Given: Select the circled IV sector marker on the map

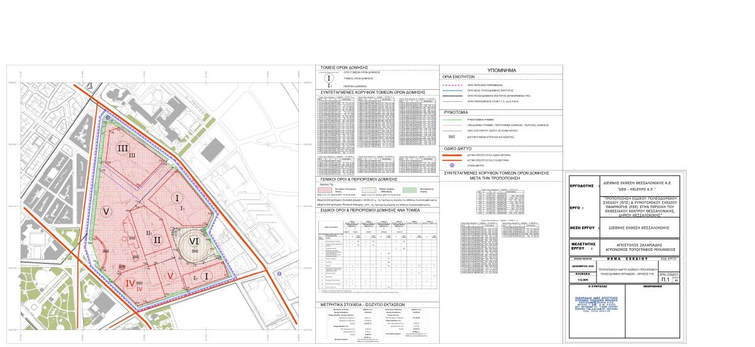Looking at the screenshot, I should pyautogui.click(x=131, y=284).
